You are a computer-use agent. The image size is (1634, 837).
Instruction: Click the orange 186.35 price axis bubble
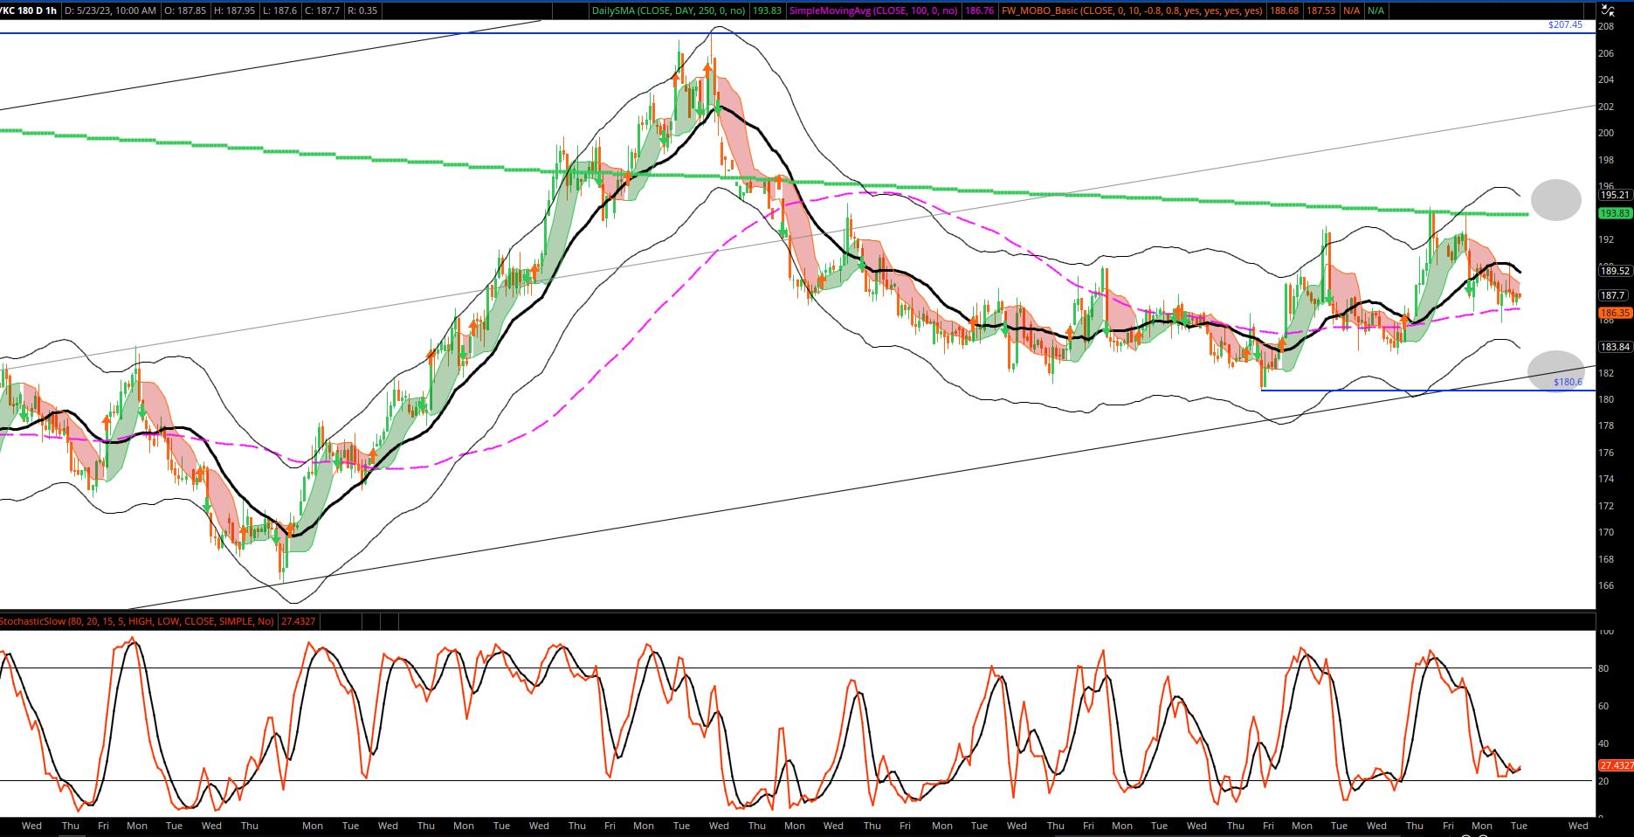pos(1615,313)
